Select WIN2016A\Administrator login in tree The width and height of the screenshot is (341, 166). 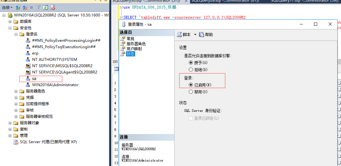pyautogui.click(x=55, y=85)
